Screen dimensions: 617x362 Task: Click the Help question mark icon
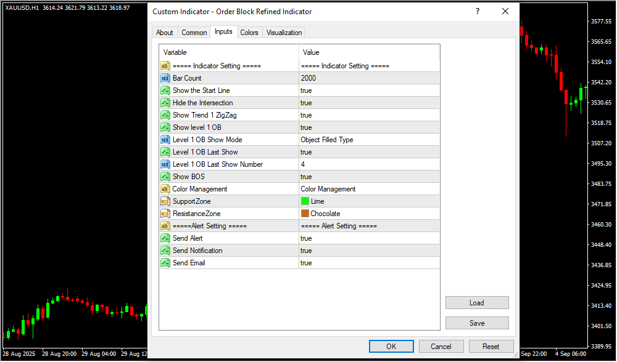tap(477, 12)
